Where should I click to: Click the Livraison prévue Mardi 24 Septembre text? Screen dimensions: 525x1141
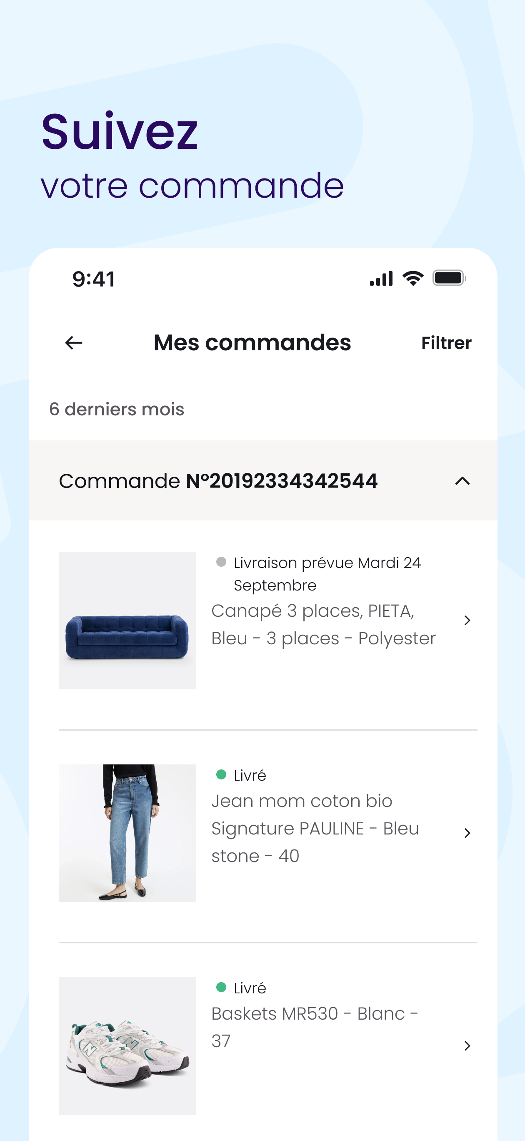[x=327, y=573]
